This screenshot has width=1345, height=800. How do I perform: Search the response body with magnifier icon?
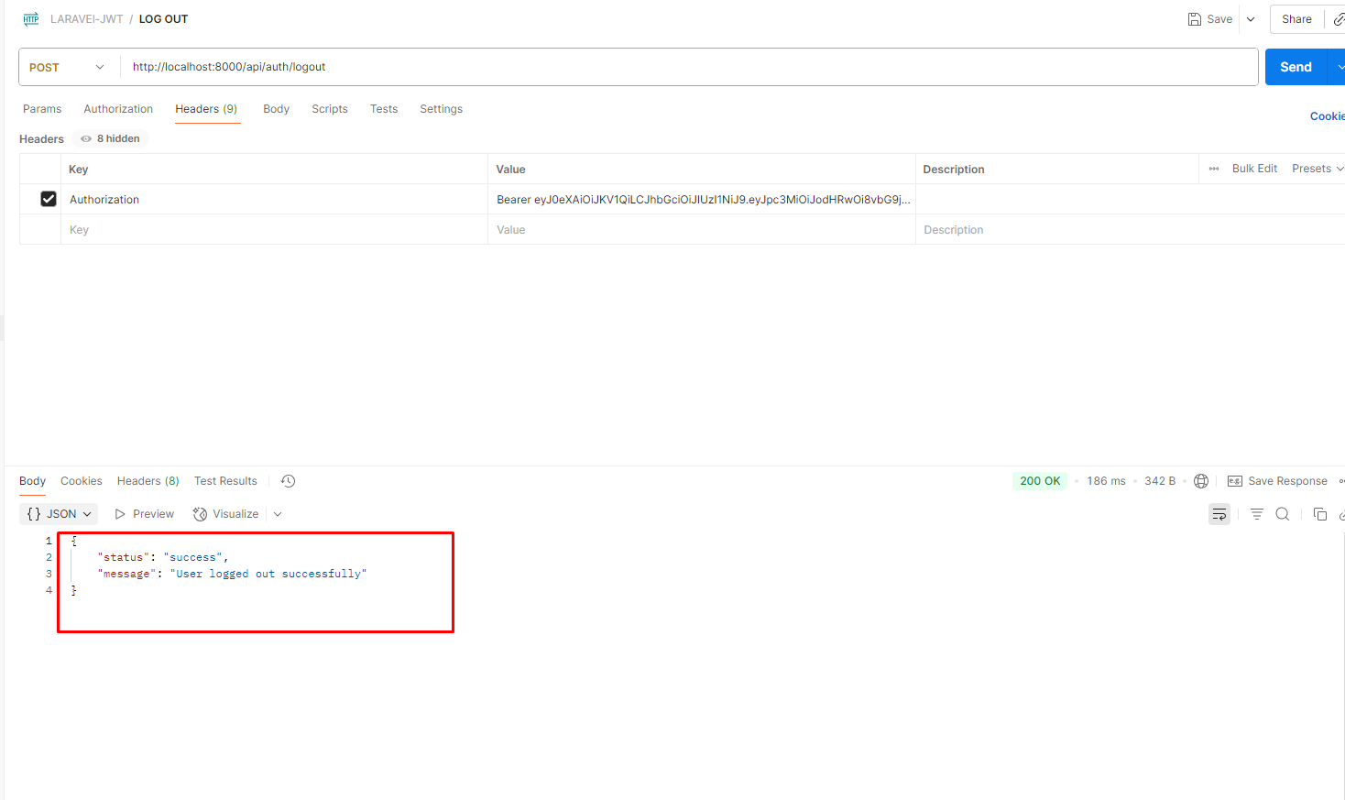coord(1283,514)
